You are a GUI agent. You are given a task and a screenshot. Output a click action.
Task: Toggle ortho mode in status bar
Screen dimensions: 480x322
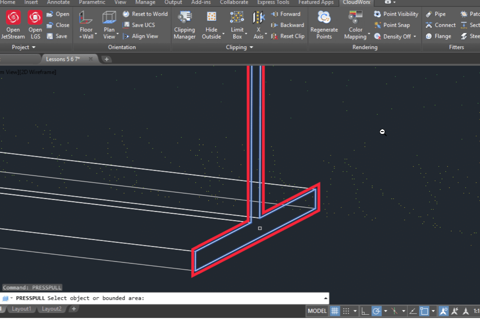click(x=365, y=311)
